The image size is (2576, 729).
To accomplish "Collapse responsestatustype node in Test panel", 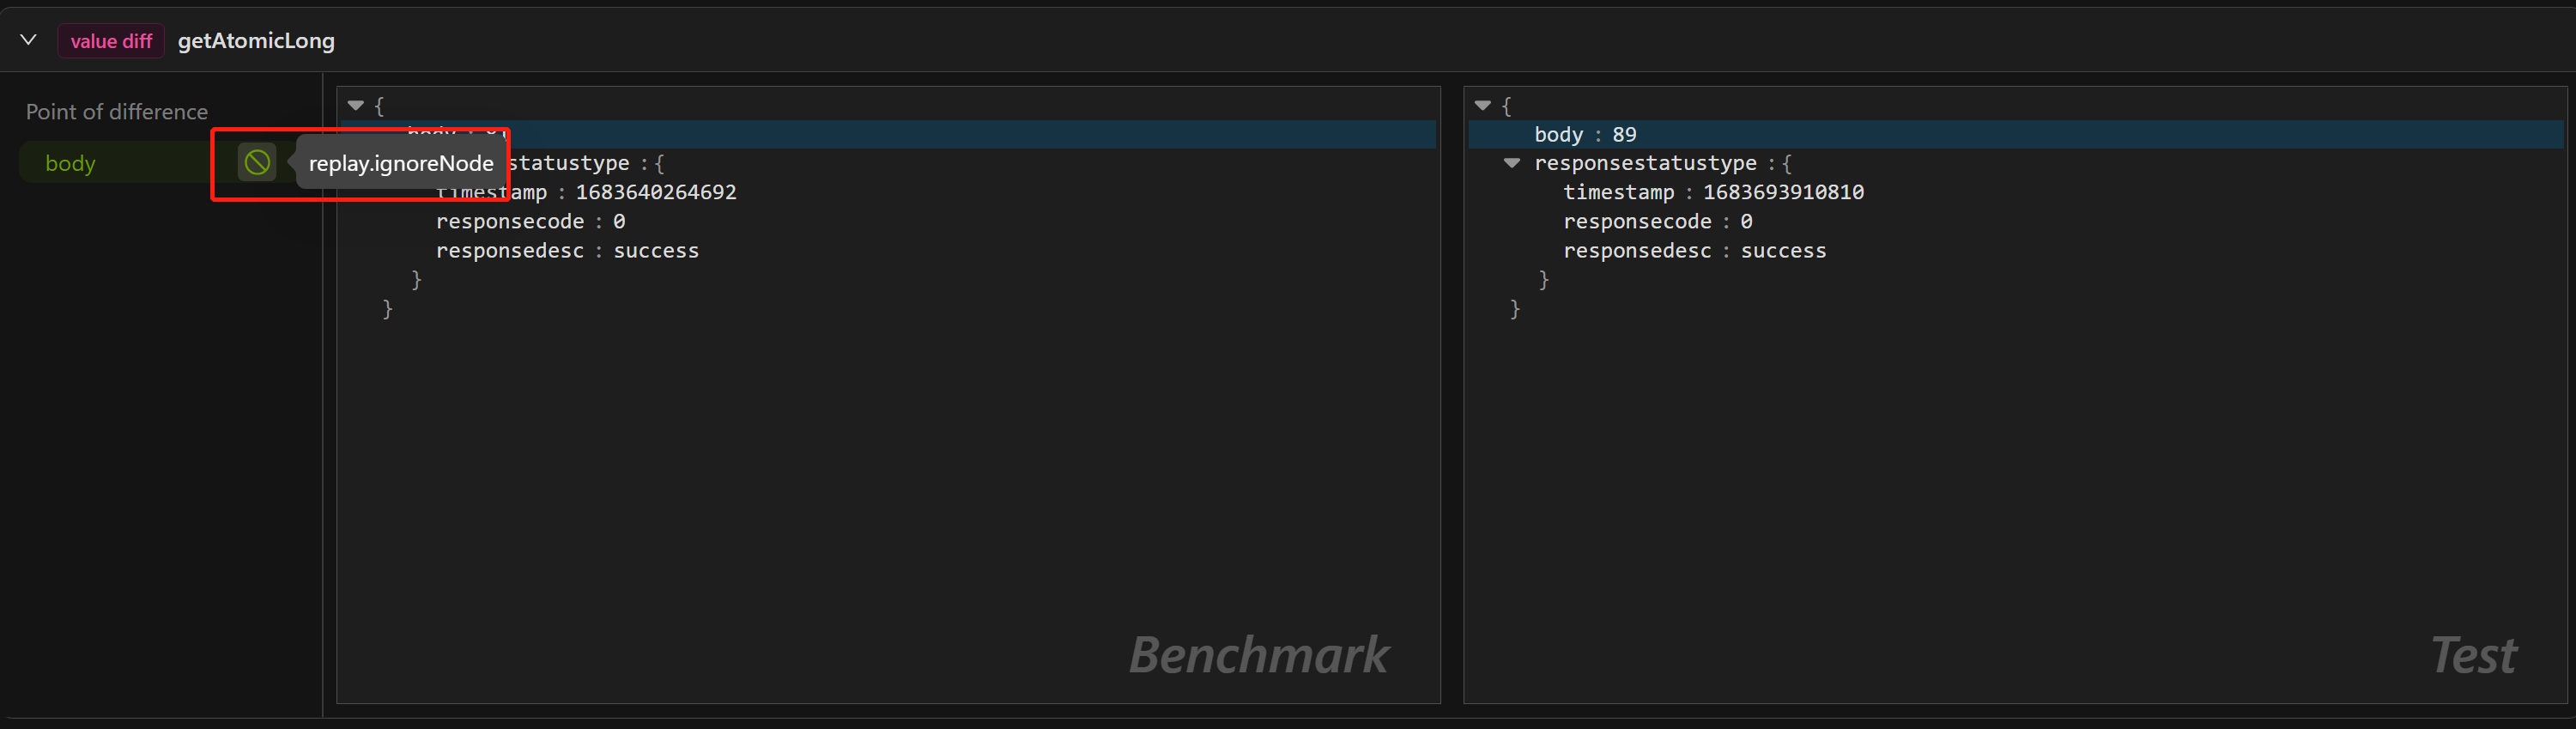I will [1512, 163].
